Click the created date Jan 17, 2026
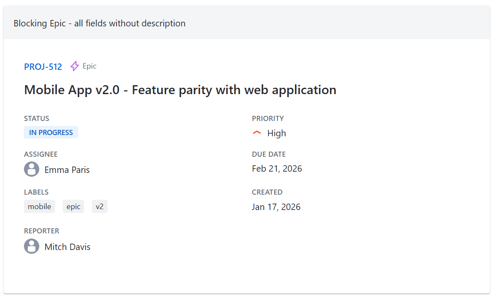 (x=276, y=207)
